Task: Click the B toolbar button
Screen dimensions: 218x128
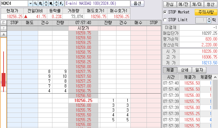Action: tap(40, 4)
